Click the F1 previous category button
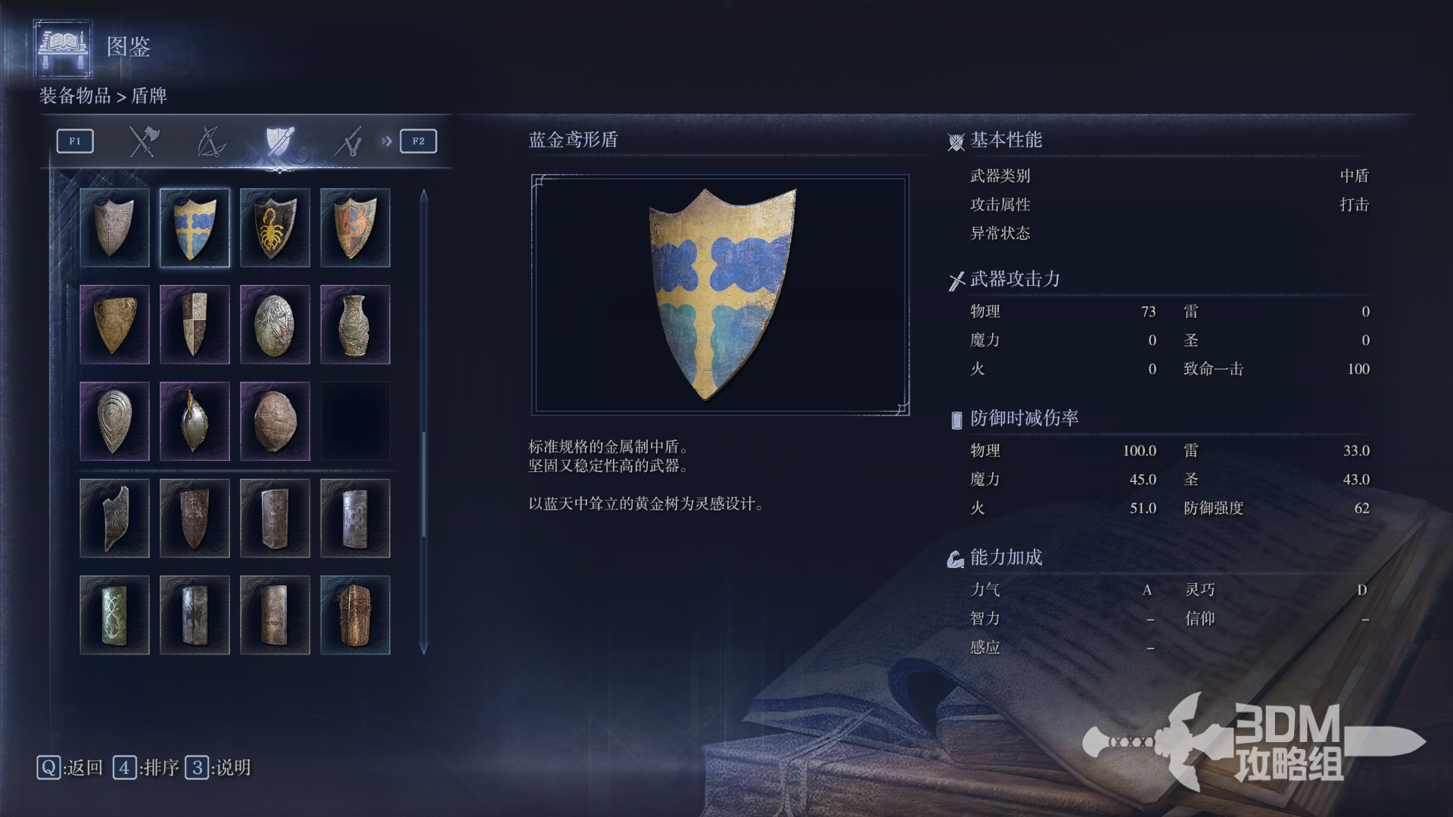Image resolution: width=1453 pixels, height=817 pixels. click(75, 141)
